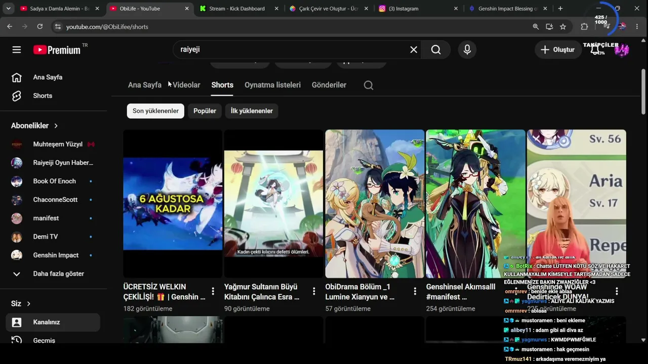The image size is (648, 364).
Task: Open Shorts in the left sidebar
Action: pos(53,96)
